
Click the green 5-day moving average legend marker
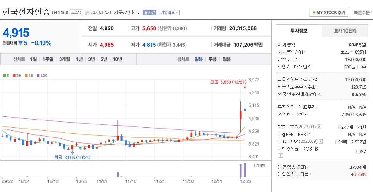pos(4,76)
